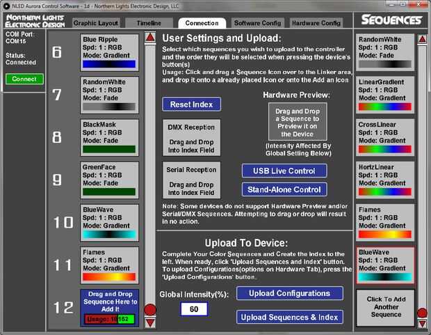Select Flames in the Sequences panel
This screenshot has height=335, width=431.
pos(385,223)
